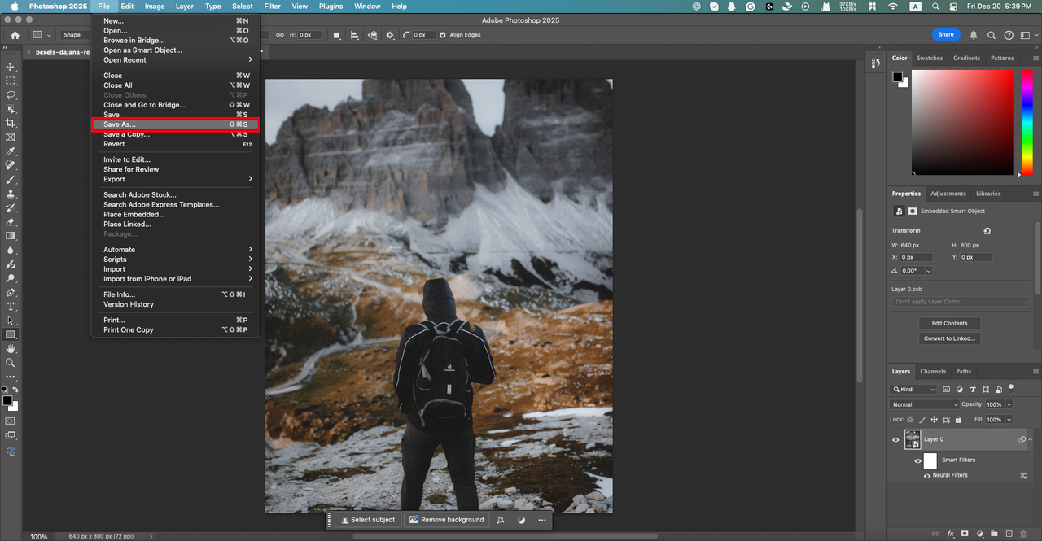Toggle lock transparent pixels

pyautogui.click(x=912, y=420)
